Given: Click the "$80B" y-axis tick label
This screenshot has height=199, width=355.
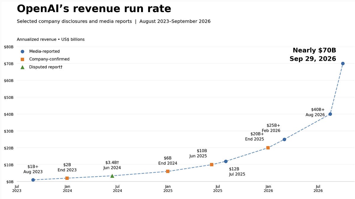Looking at the screenshot, I should click(x=9, y=47).
